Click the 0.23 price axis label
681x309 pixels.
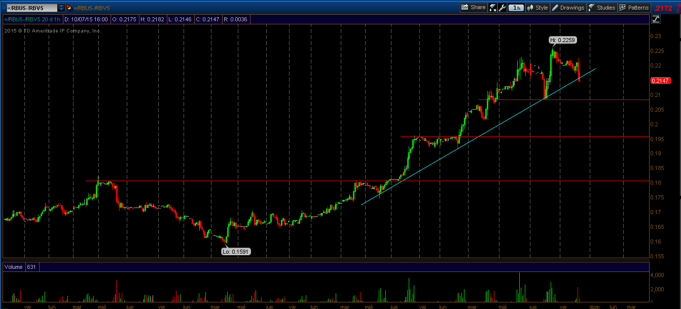click(656, 36)
